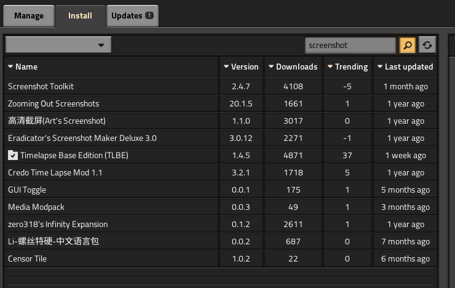Click the 2611 downloads cell

[293, 225]
